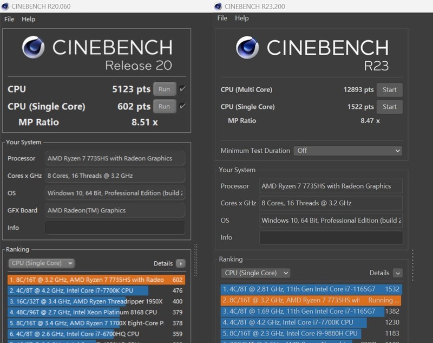This screenshot has height=343, width=433.
Task: Select the Core i9-9880H row in R23 ranking
Action: click(x=292, y=333)
